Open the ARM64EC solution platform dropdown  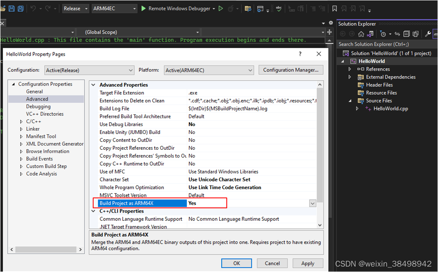114,9
